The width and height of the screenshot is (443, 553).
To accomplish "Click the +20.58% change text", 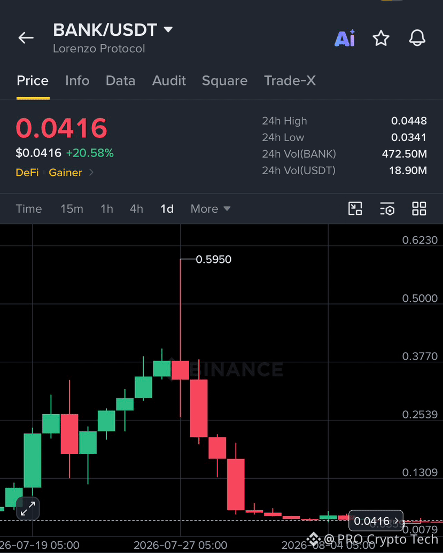I will pyautogui.click(x=90, y=153).
